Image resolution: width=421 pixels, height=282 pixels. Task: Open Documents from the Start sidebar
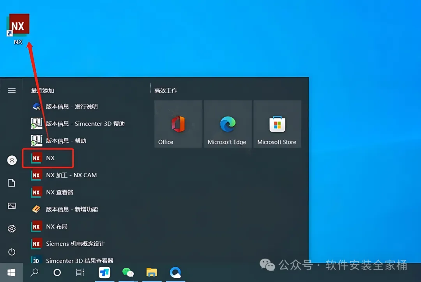pos(12,183)
